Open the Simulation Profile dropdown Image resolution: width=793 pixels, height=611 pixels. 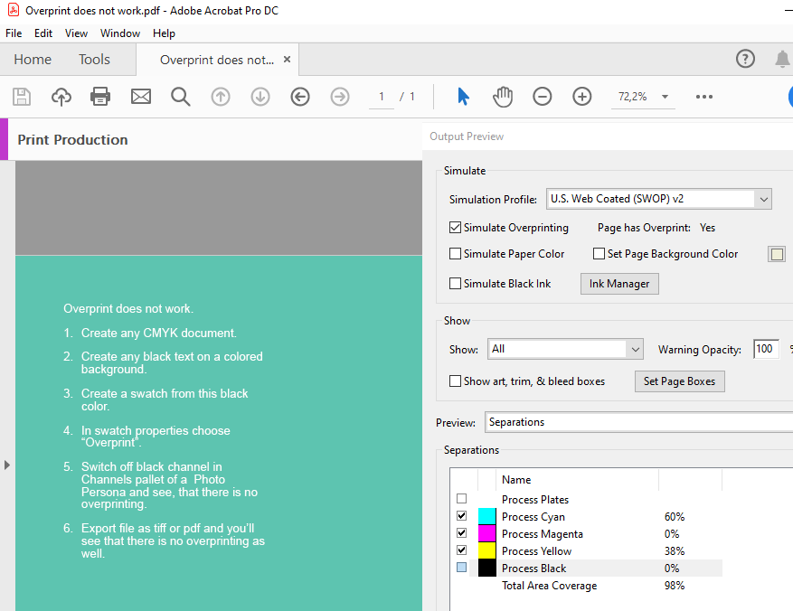click(x=762, y=199)
